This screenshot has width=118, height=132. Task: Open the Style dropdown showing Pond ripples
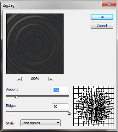coord(41,123)
